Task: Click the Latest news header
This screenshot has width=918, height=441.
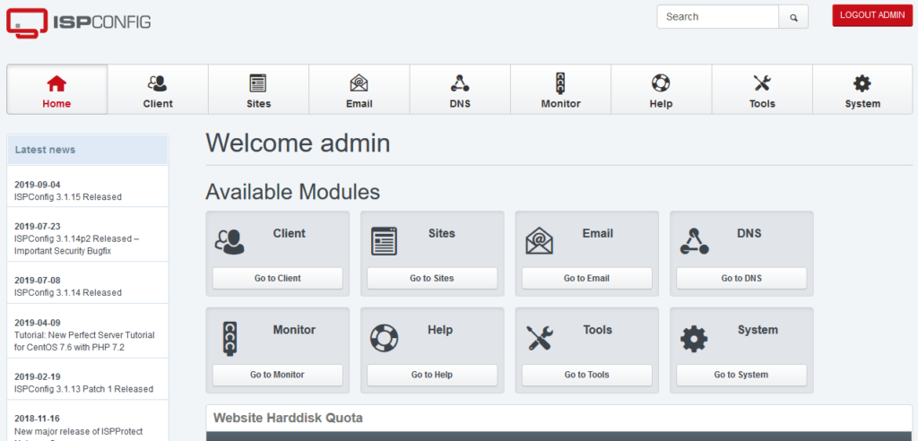Action: tap(88, 150)
